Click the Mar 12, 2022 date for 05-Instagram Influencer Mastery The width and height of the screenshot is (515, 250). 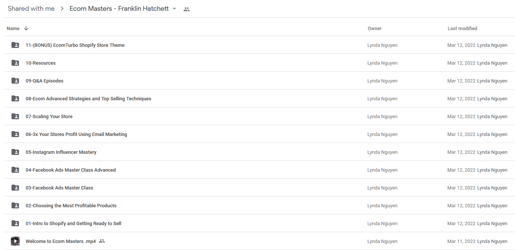(x=461, y=152)
